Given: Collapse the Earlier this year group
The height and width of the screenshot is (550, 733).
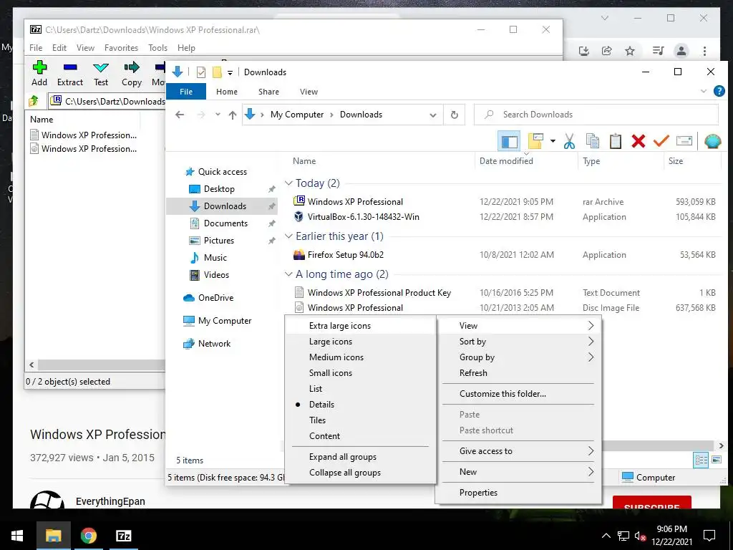Looking at the screenshot, I should [289, 236].
